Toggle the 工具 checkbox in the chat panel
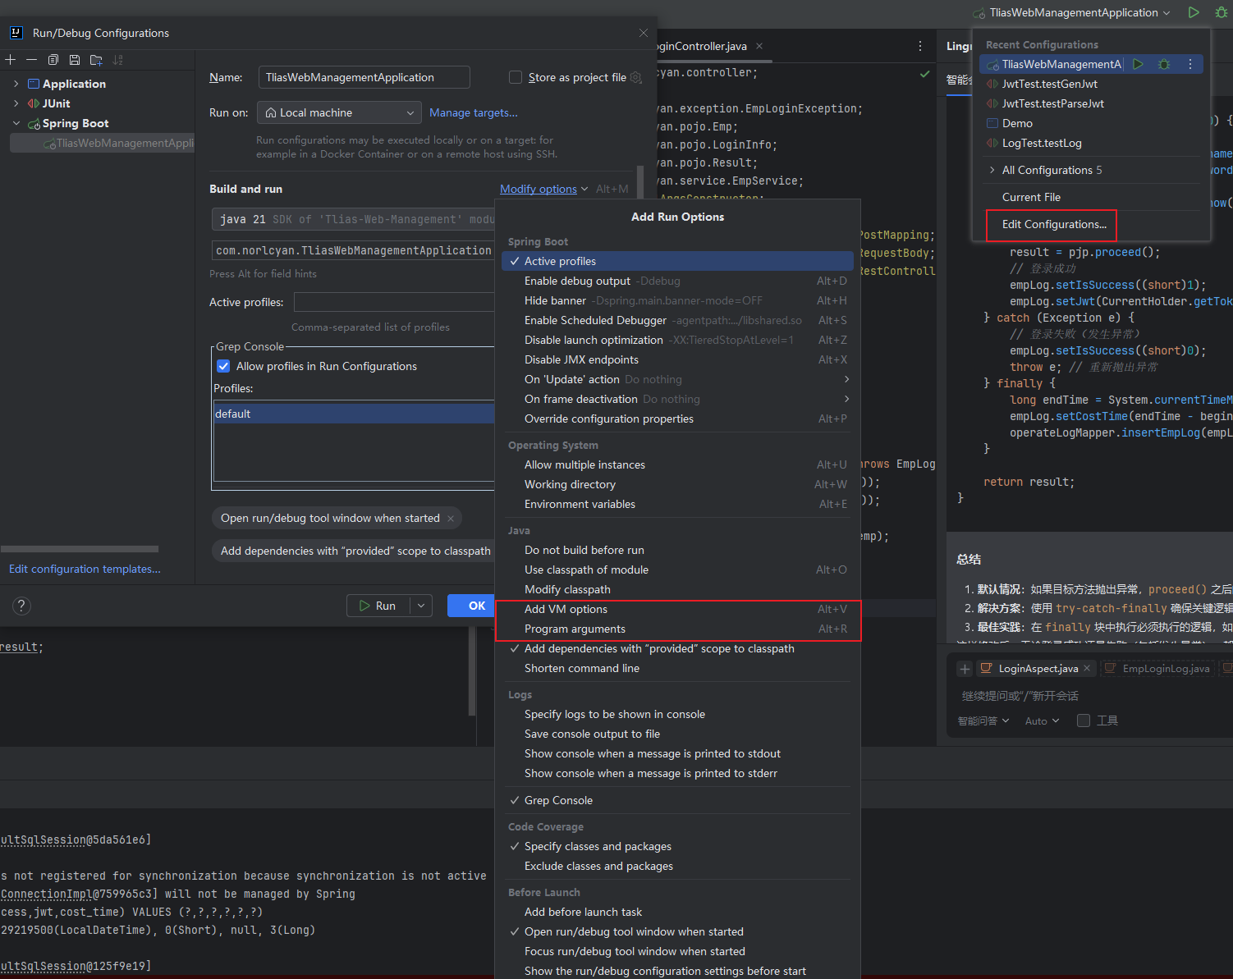 1084,721
